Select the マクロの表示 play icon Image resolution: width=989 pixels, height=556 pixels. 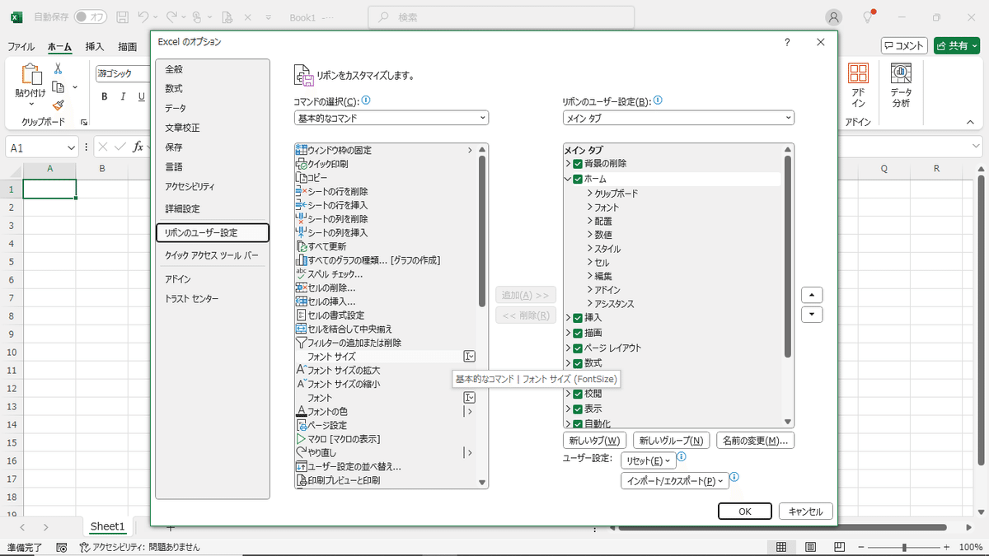[301, 439]
